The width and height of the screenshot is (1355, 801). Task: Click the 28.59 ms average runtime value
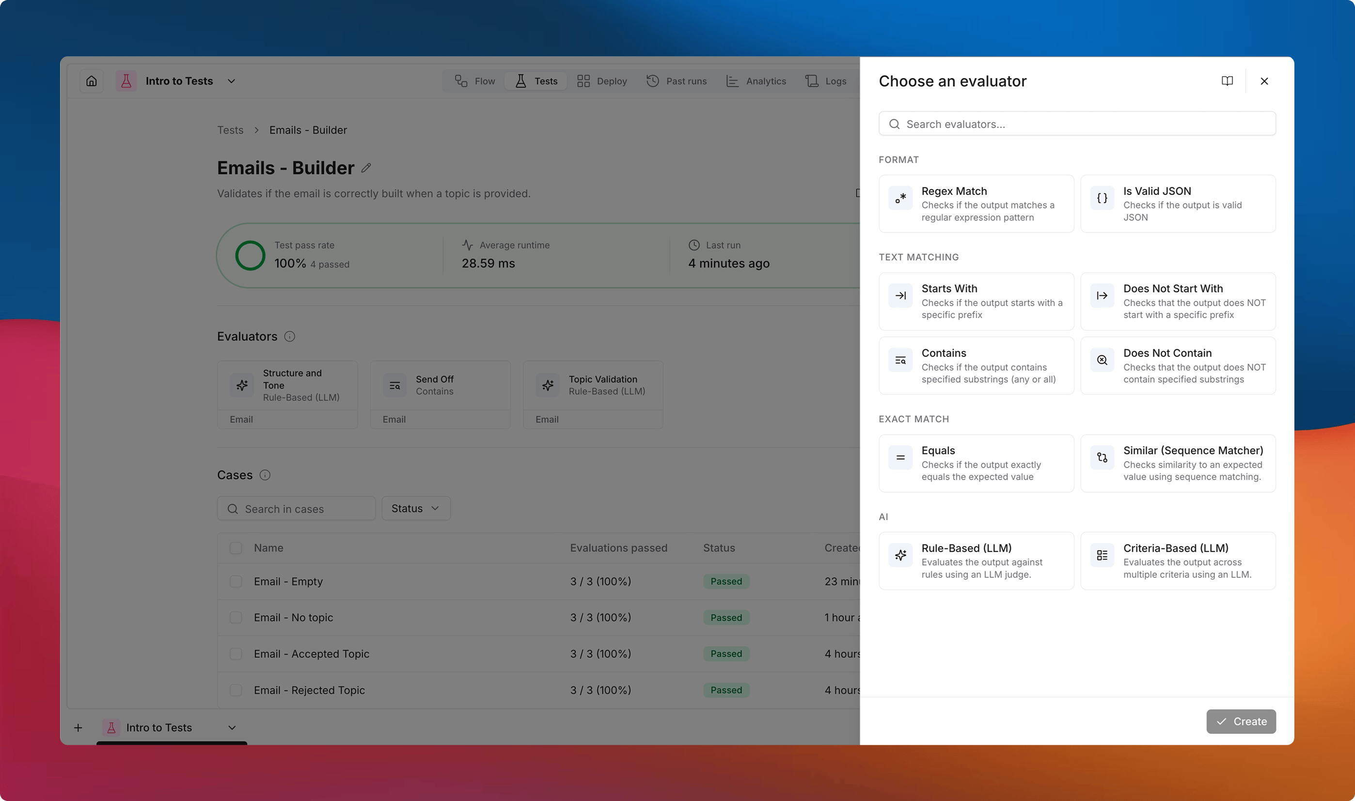[x=488, y=263]
